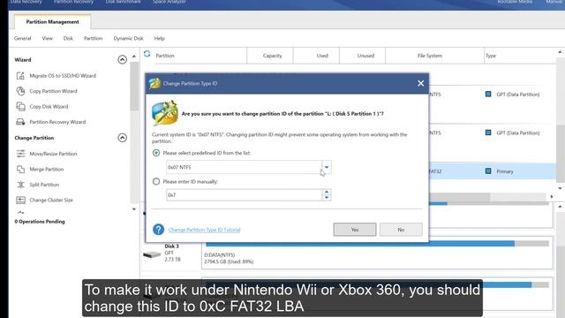Open the Disk menu
The height and width of the screenshot is (318, 565).
point(68,38)
